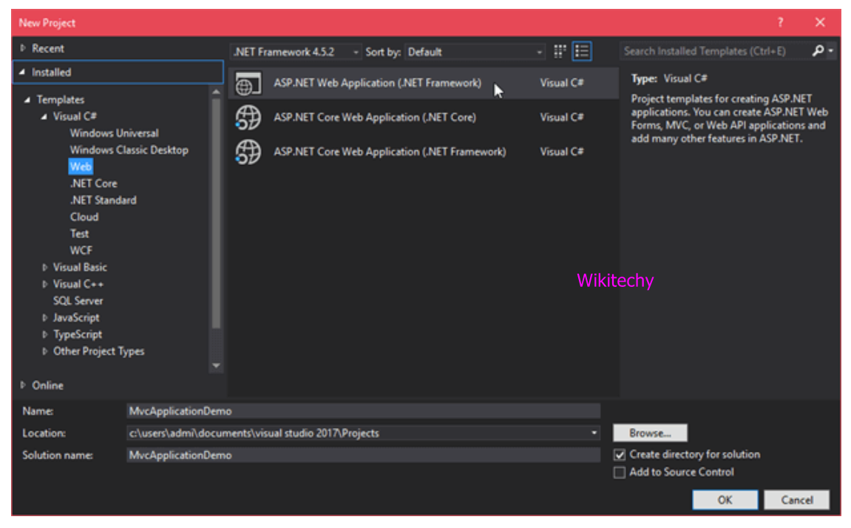Select the .NET Core template category
This screenshot has width=851, height=528.
click(93, 183)
